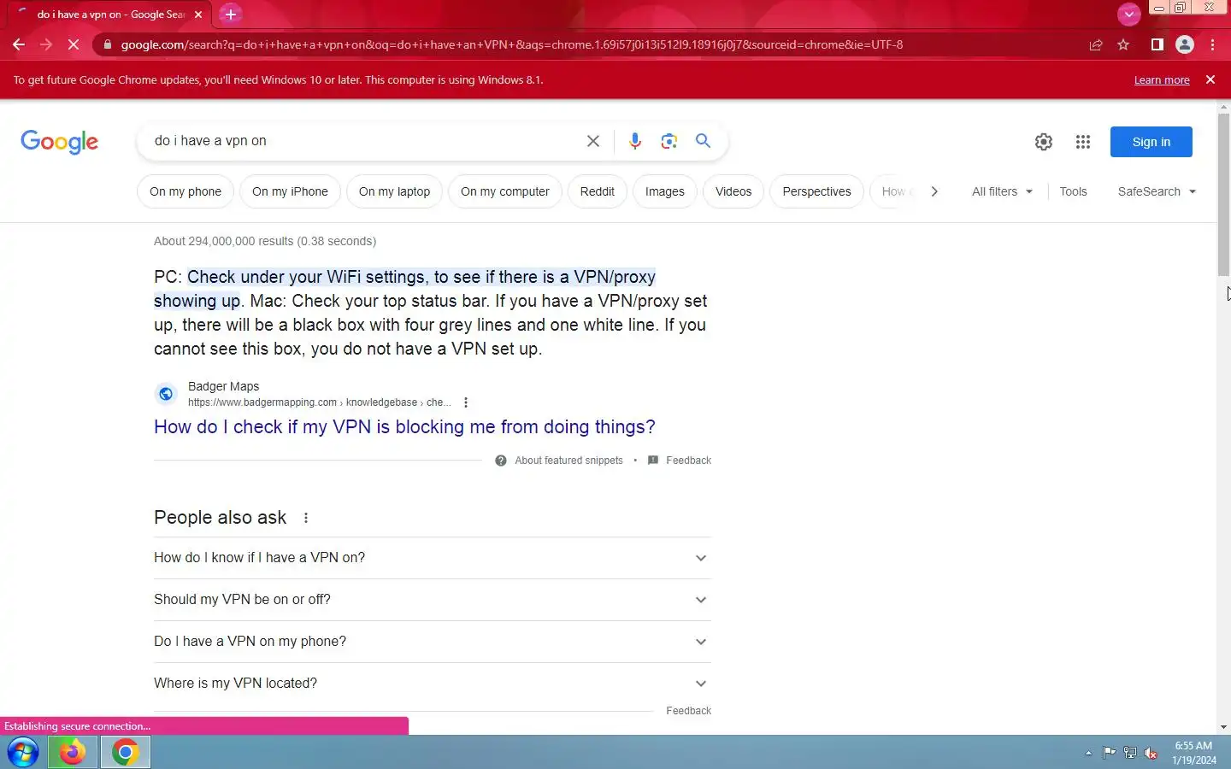Send Feedback on People also ask
Image resolution: width=1231 pixels, height=769 pixels.
click(x=688, y=711)
